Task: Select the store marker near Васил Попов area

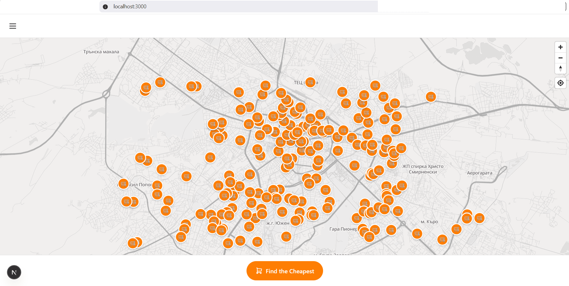Action: coord(124,184)
